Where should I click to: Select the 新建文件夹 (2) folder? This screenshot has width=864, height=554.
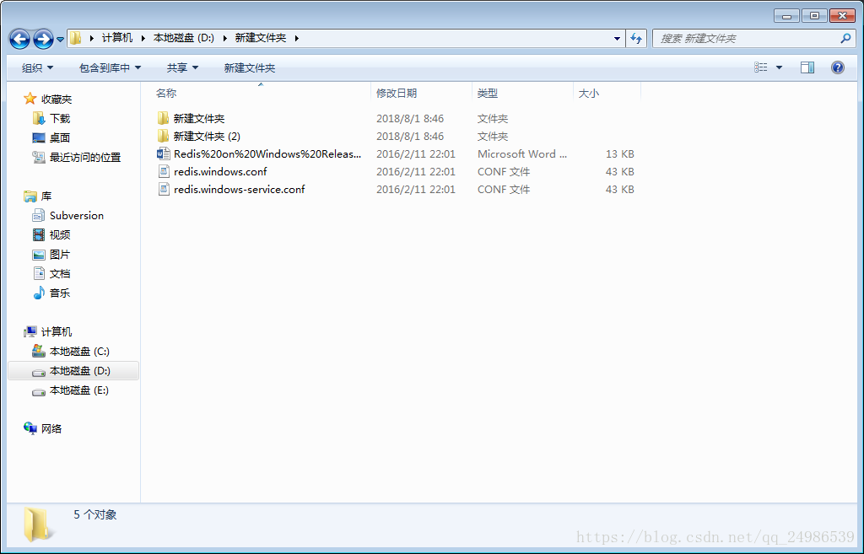208,136
